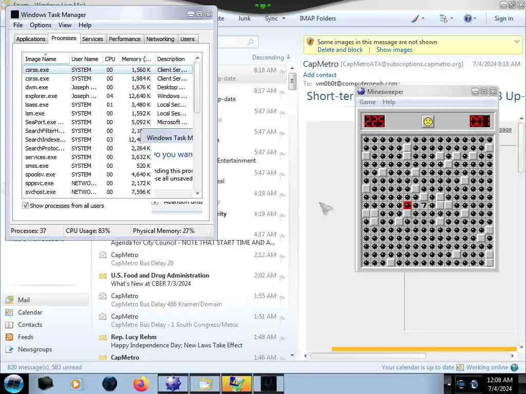The image size is (526, 394).
Task: Click the revealed 7 cell in Minesweeper
Action: (424, 205)
